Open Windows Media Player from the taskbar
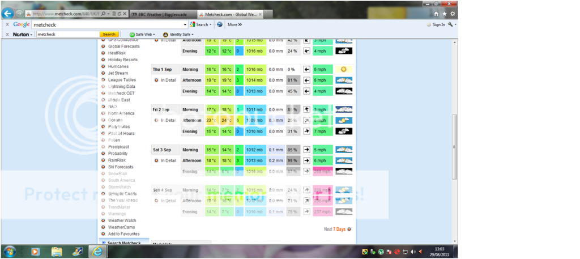This screenshot has height=259, width=580. tap(35, 251)
